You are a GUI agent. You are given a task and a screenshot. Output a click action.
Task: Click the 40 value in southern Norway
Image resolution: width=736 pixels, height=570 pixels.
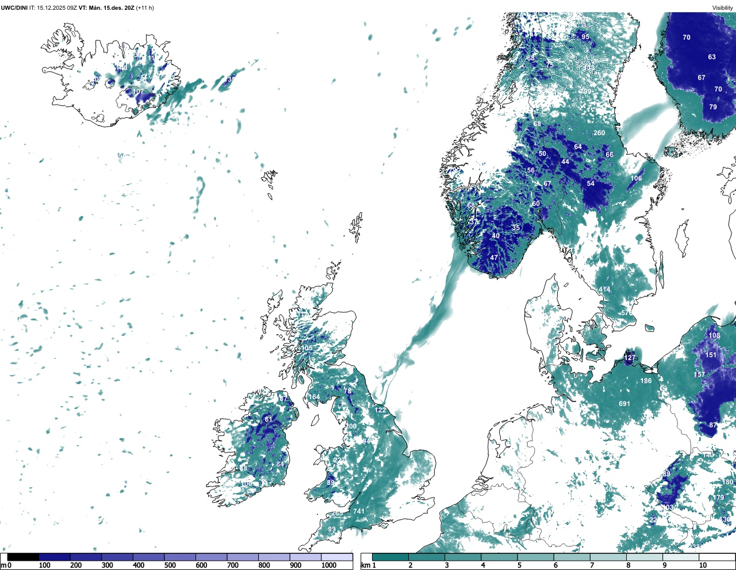496,236
